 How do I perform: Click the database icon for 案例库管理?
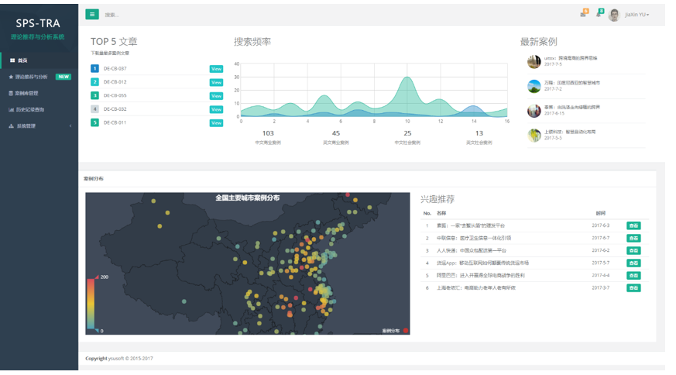[x=11, y=93]
